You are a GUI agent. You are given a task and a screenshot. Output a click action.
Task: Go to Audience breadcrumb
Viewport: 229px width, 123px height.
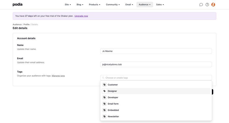[17, 24]
